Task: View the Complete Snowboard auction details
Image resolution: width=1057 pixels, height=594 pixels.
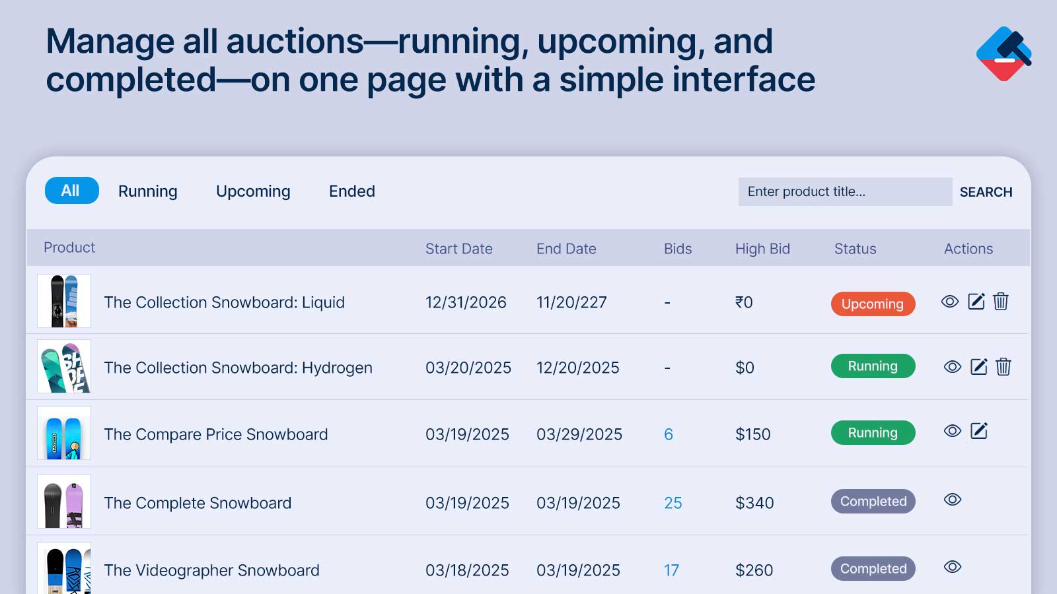Action: tap(953, 500)
